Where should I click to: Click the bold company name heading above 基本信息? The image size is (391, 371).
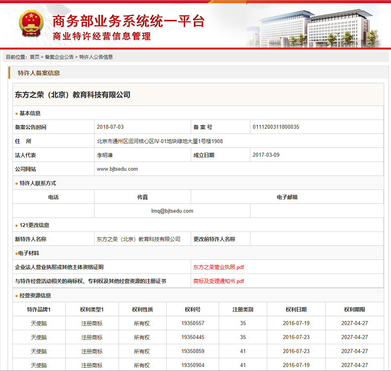coord(73,95)
